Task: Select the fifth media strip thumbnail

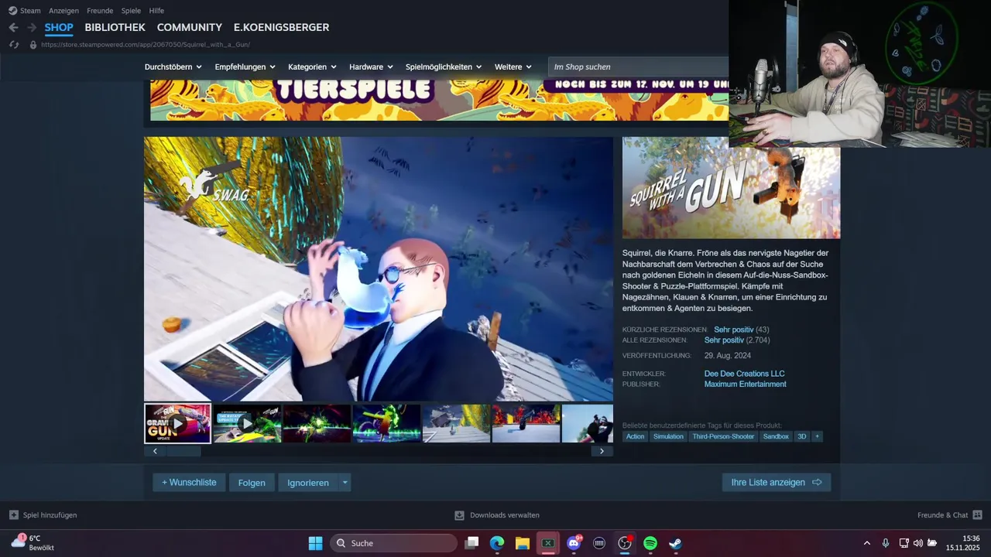Action: [456, 423]
